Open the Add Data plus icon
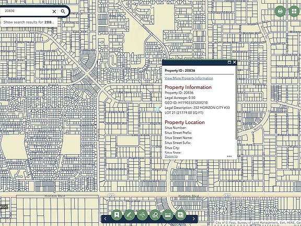This screenshot has width=301, height=226. (181, 214)
